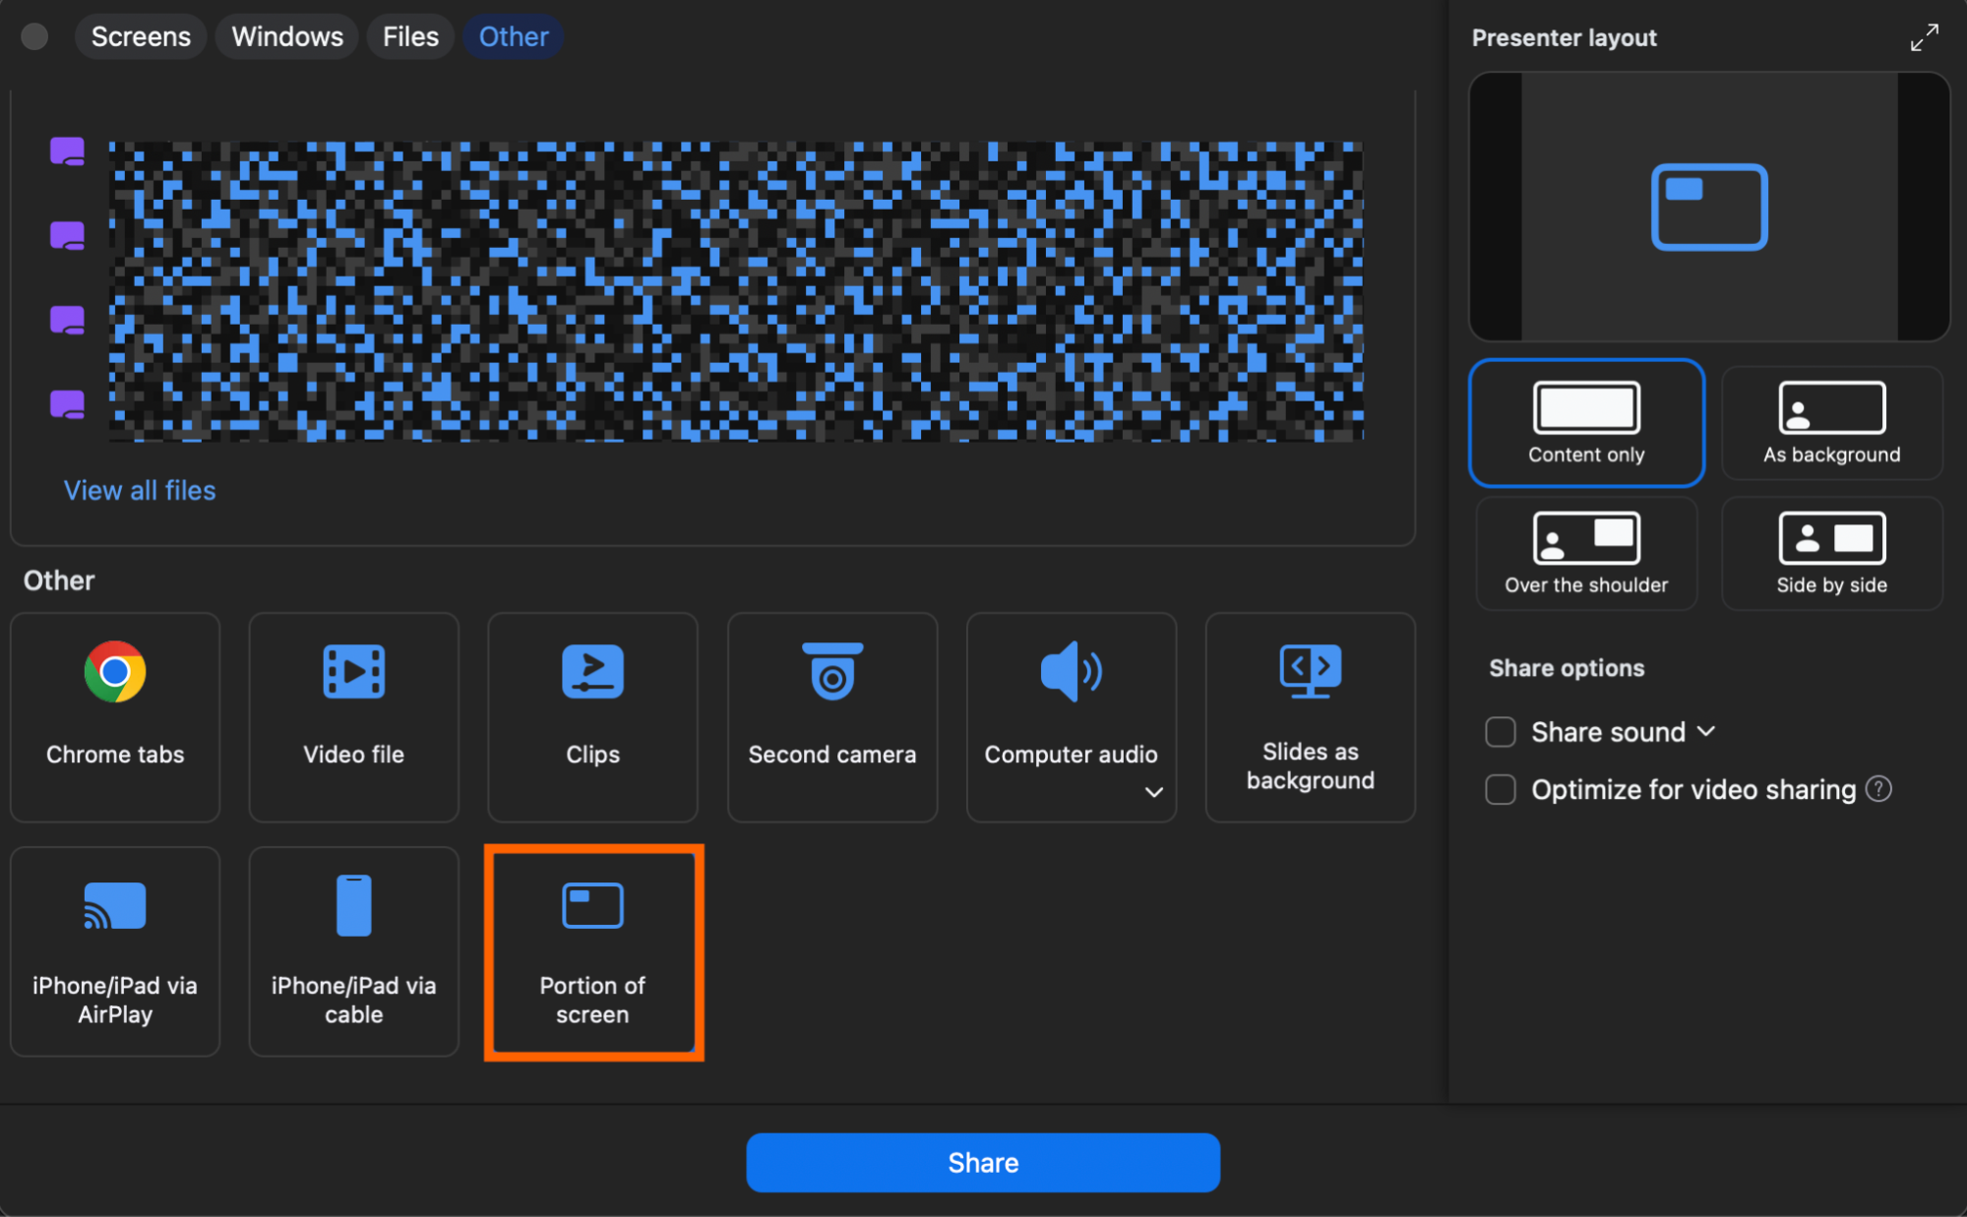Select the Content only presenter layout
The image size is (1967, 1217).
1586,423
